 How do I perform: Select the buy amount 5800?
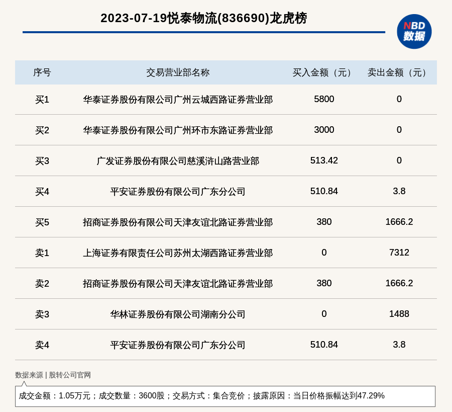(324, 99)
